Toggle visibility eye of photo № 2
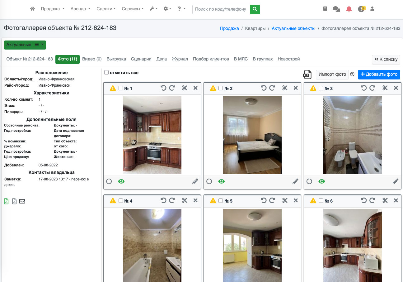This screenshot has height=282, width=403. 222,181
